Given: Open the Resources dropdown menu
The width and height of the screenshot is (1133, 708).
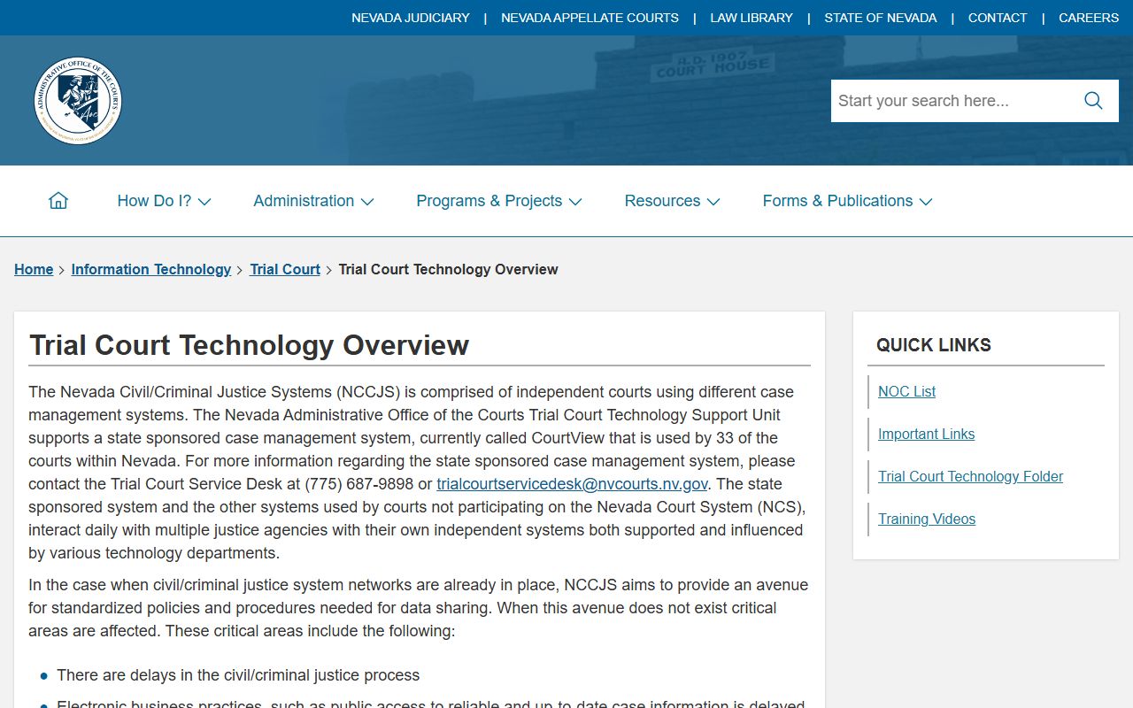Looking at the screenshot, I should click(x=672, y=201).
